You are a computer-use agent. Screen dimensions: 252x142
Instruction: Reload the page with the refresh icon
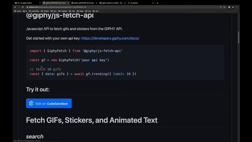[23, 7]
